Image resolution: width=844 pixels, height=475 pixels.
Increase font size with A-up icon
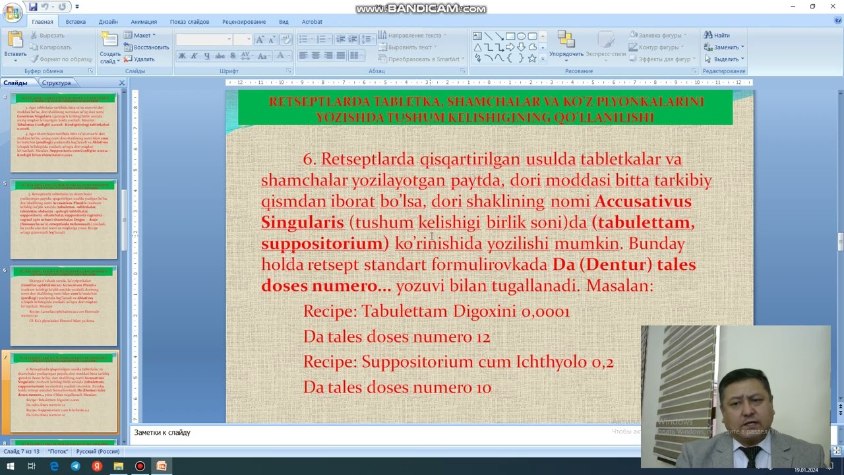260,40
